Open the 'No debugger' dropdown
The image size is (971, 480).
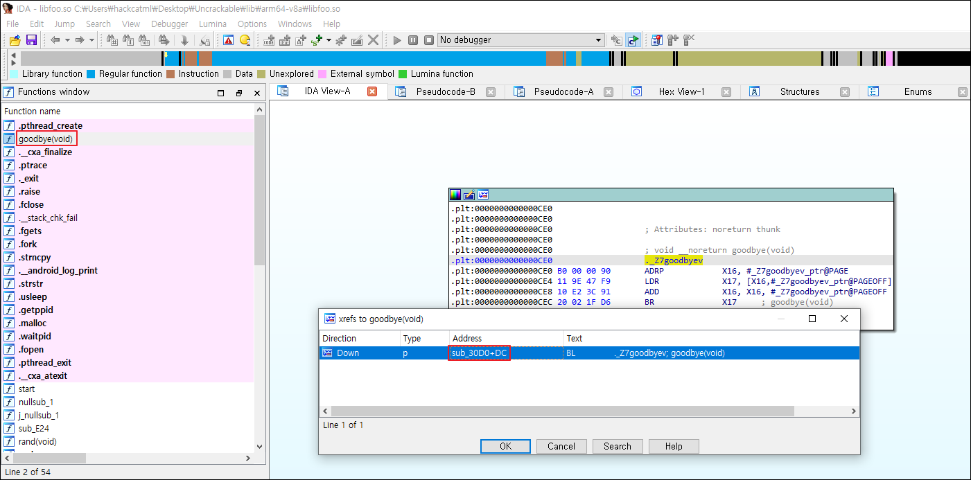pos(521,40)
